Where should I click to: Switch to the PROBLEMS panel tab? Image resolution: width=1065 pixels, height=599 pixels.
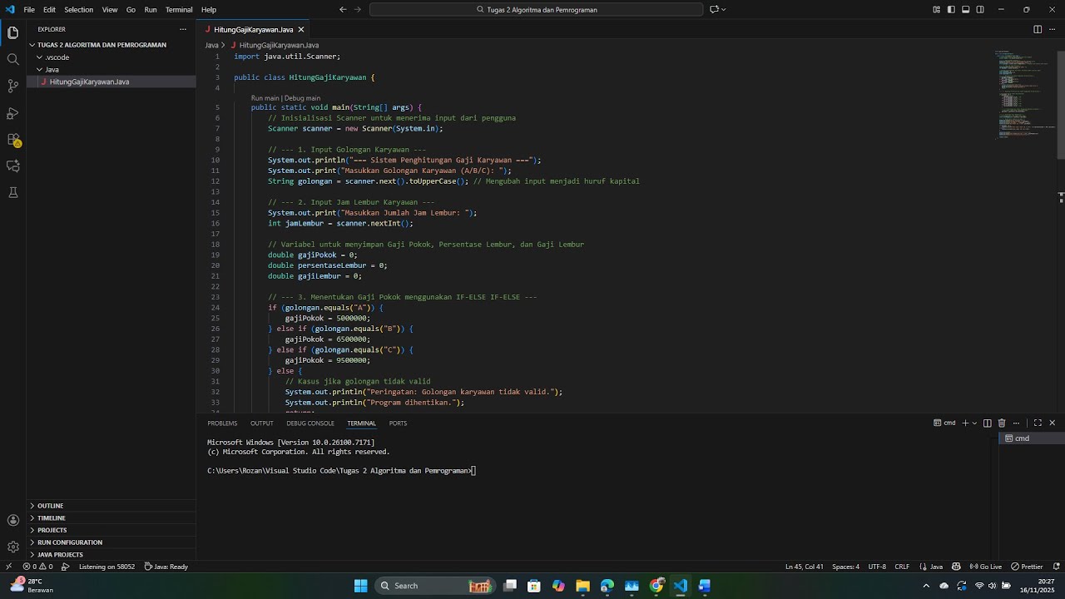(222, 423)
